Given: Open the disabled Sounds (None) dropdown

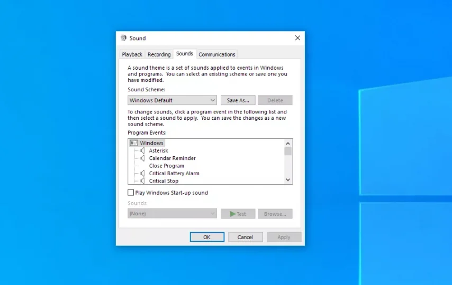Looking at the screenshot, I should [172, 213].
